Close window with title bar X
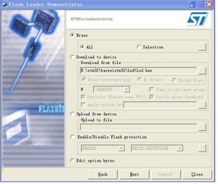The width and height of the screenshot is (218, 184). click(x=209, y=4)
